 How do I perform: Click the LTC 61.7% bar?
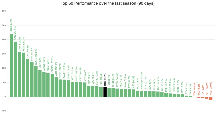pos(109,92)
